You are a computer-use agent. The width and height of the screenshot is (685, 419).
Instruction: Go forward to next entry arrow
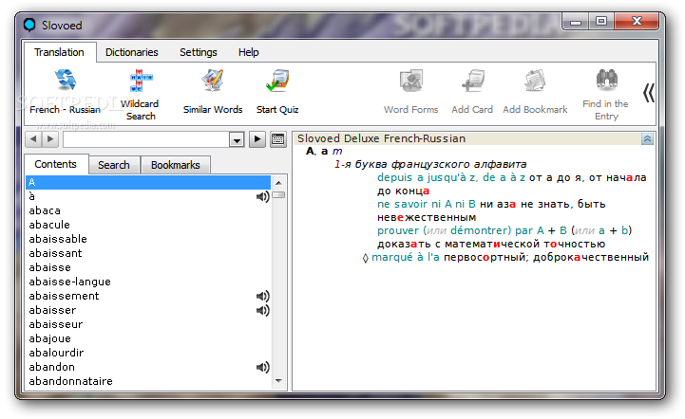(50, 139)
